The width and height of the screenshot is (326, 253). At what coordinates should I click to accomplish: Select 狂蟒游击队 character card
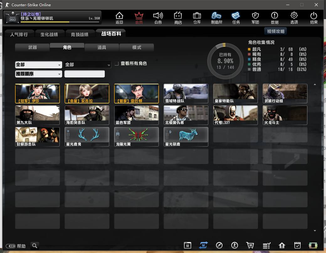click(37, 137)
